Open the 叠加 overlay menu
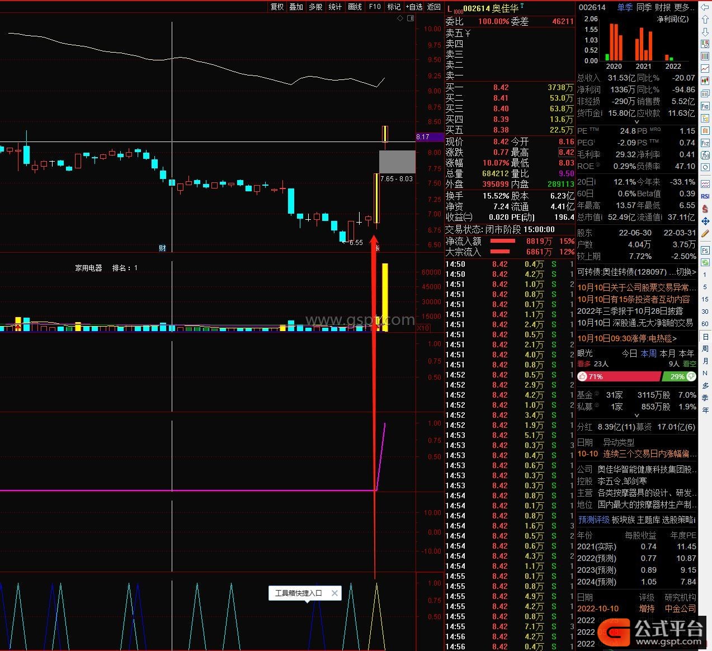 point(296,7)
